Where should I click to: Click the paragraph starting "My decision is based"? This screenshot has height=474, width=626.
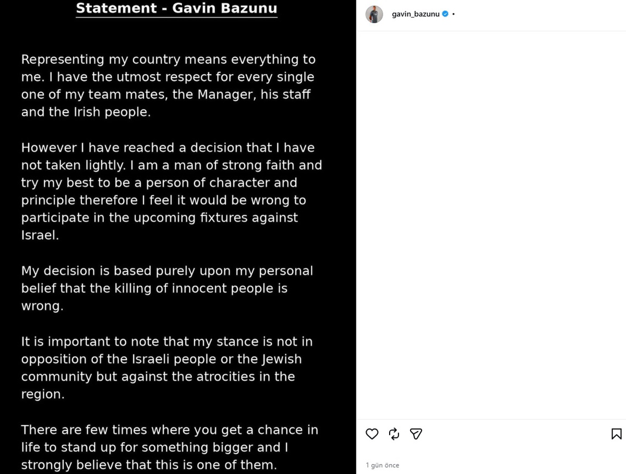(x=167, y=288)
